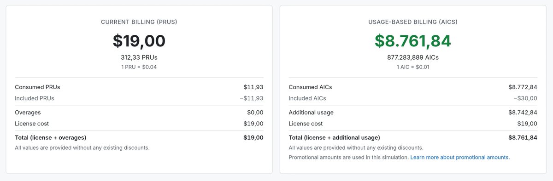The height and width of the screenshot is (181, 553).
Task: Click the 'Consumed PRUs' label
Action: point(37,87)
